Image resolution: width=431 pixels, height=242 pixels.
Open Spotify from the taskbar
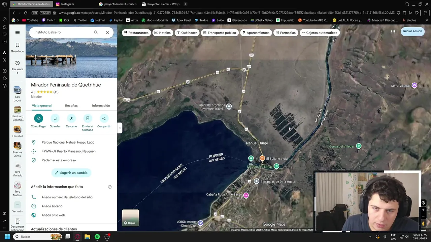tap(97, 237)
